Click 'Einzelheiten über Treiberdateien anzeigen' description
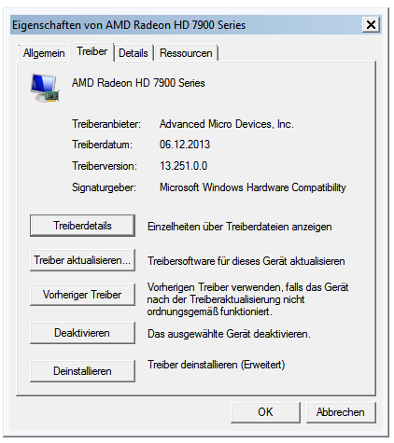The height and width of the screenshot is (443, 394). coord(240,227)
